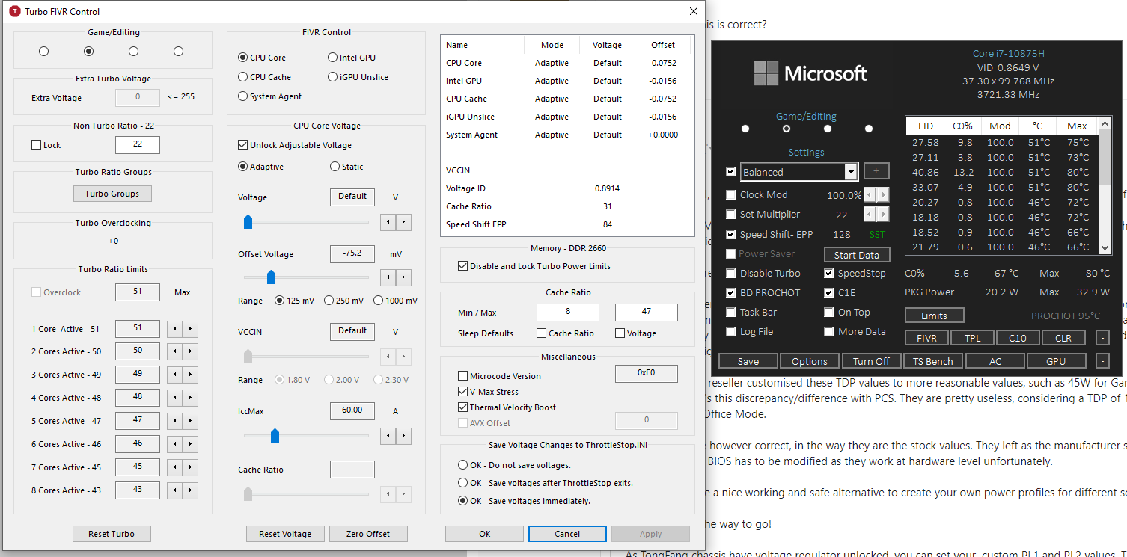Decrease 5 Cores Active ratio with left arrow
The width and height of the screenshot is (1127, 557).
pyautogui.click(x=173, y=421)
